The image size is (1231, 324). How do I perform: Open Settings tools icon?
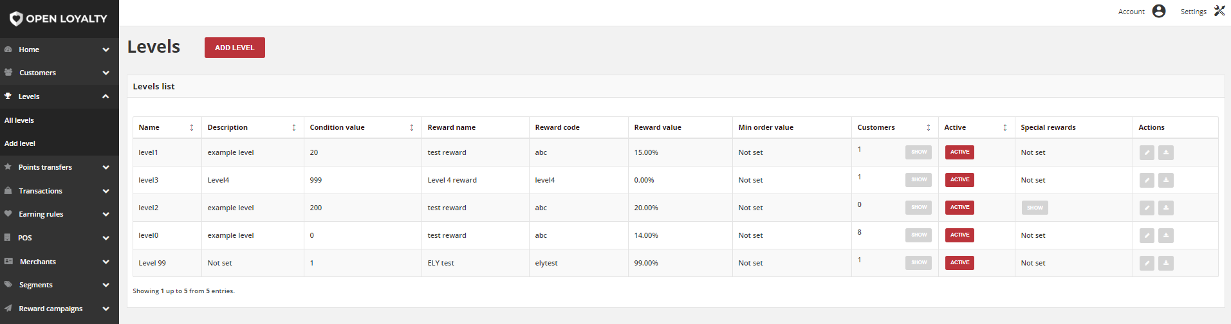[x=1219, y=11]
